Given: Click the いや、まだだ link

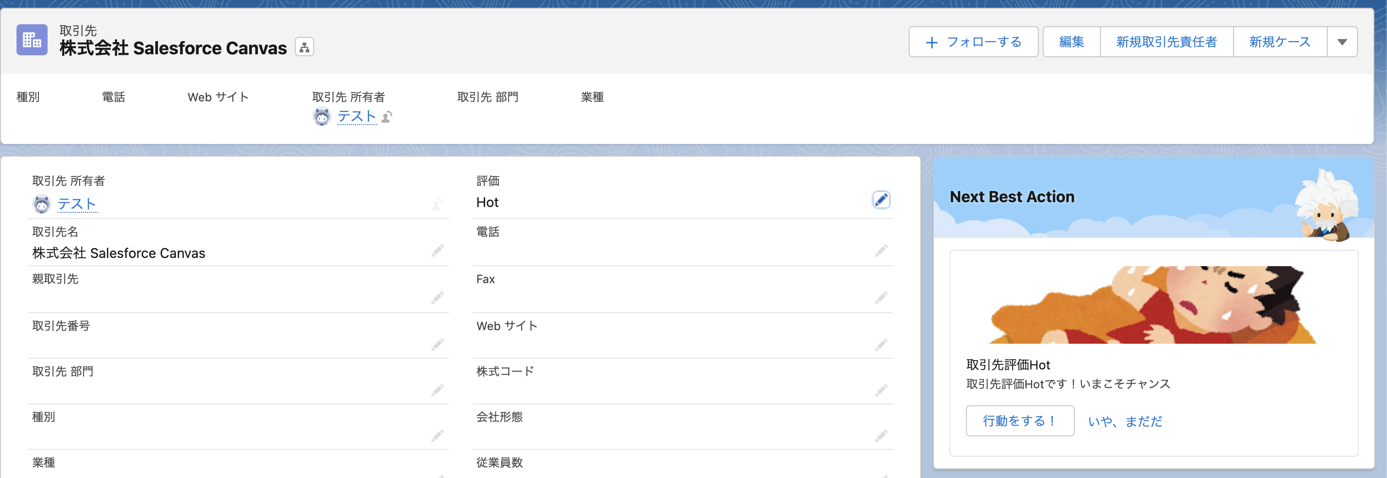Looking at the screenshot, I should (1125, 422).
